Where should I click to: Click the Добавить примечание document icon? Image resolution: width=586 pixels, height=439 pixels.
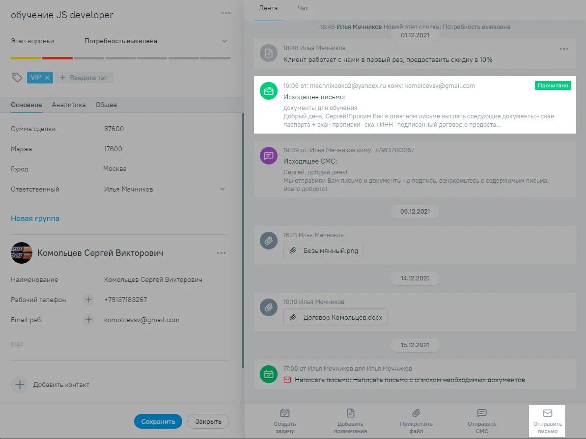point(350,413)
